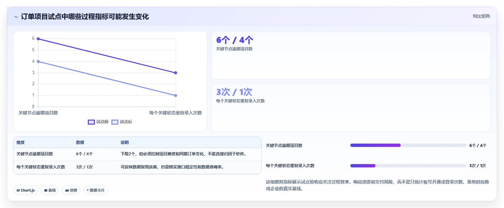Click the 数据 table column header
Screen dimensions: 504x208
[x=80, y=143]
